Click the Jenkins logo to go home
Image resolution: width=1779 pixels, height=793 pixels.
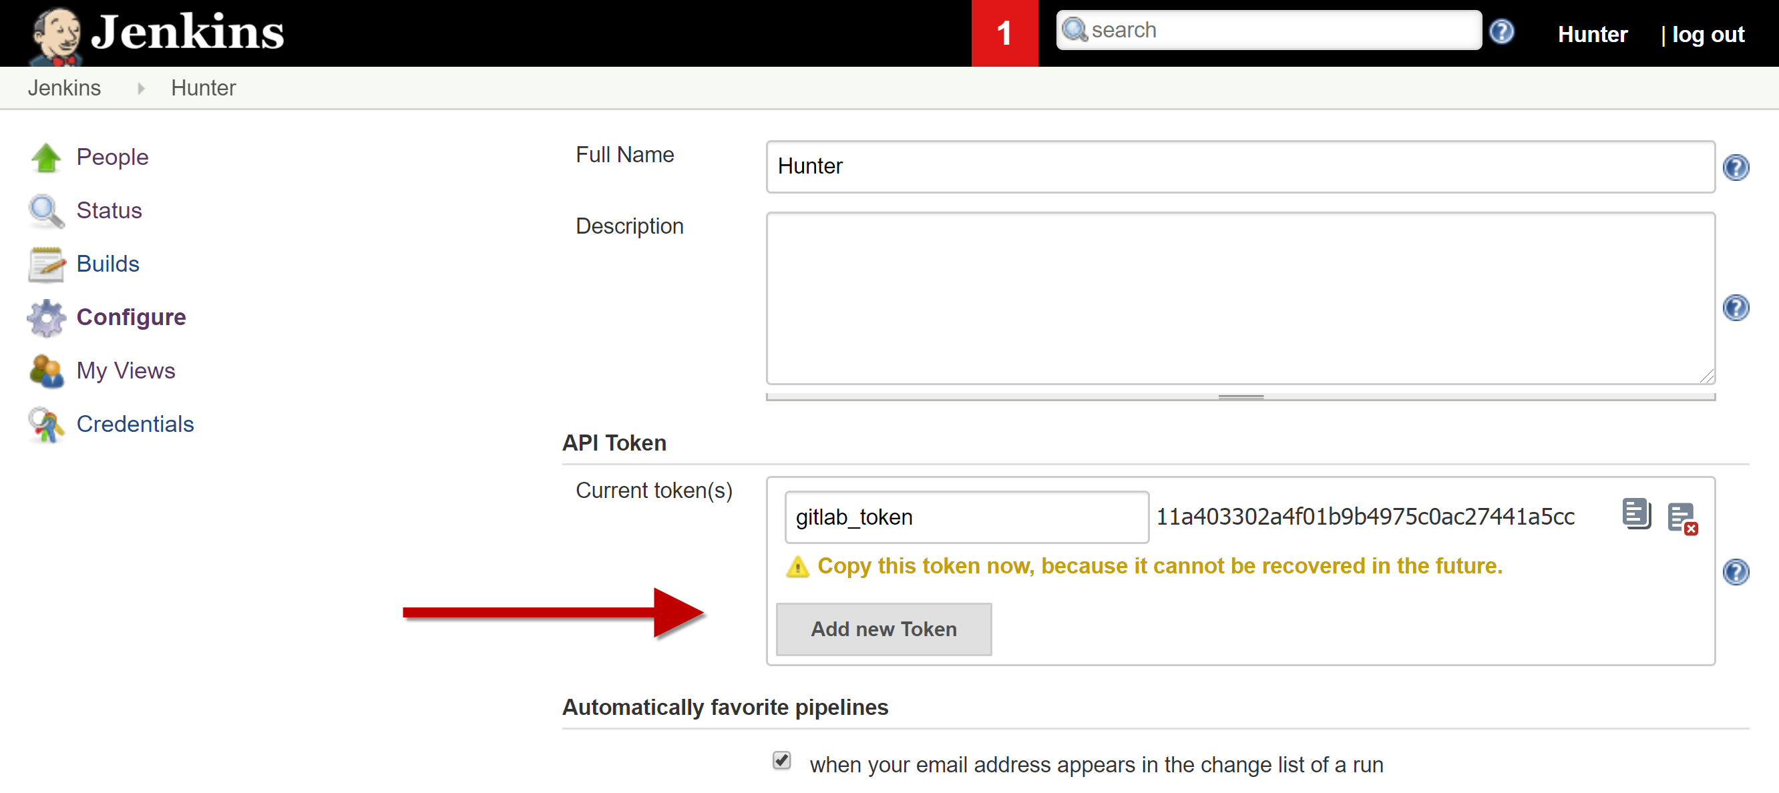coord(154,31)
